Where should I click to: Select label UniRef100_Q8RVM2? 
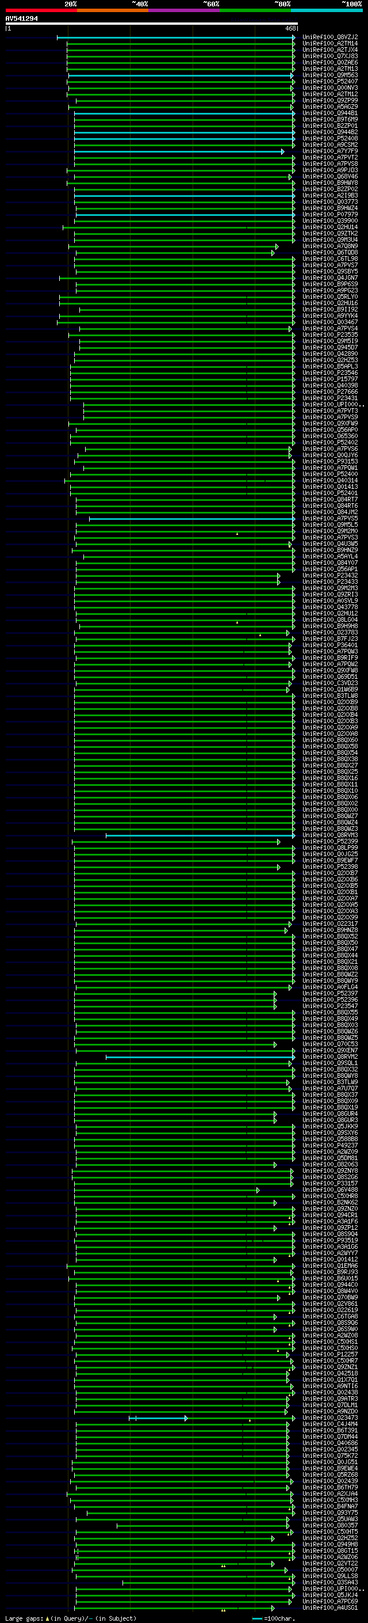(x=329, y=1057)
